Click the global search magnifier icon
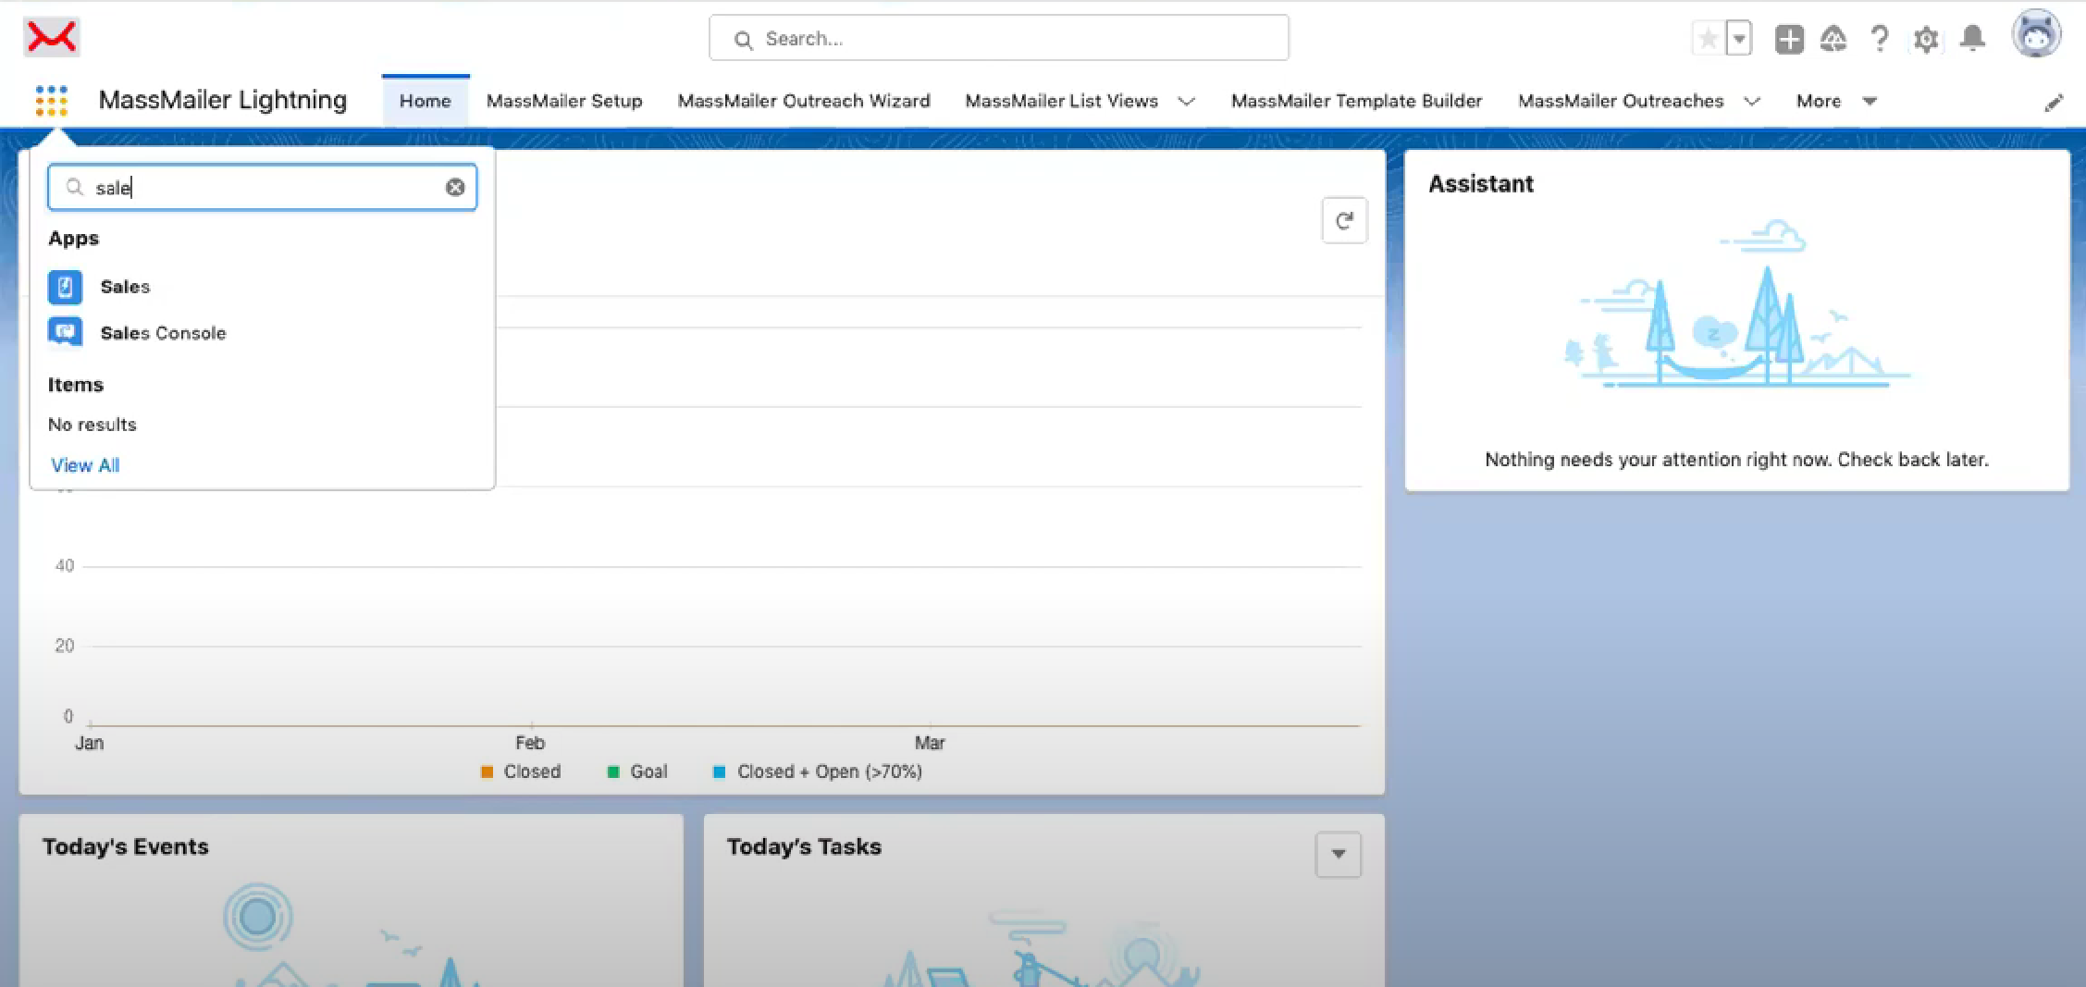 743,40
